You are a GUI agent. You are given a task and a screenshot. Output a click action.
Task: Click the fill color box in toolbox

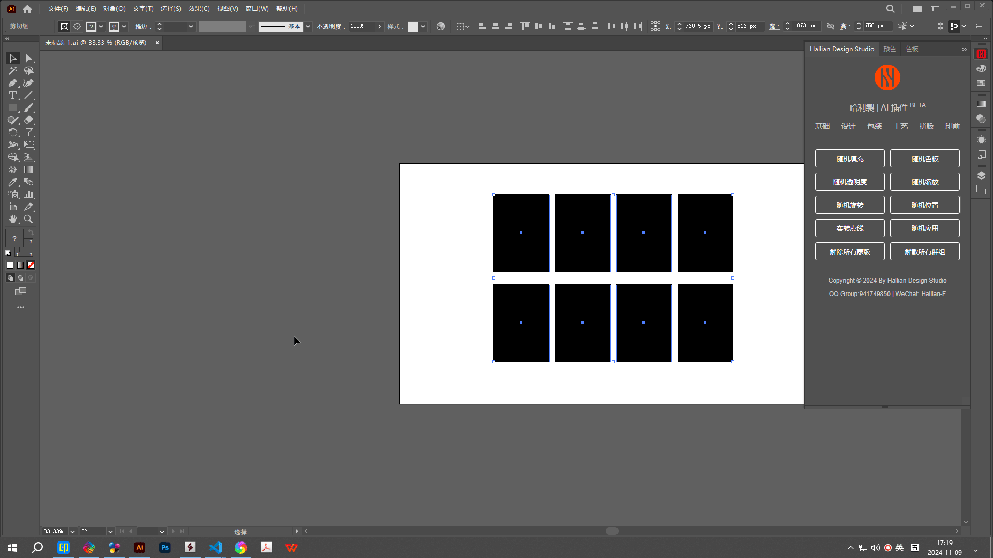tap(14, 238)
